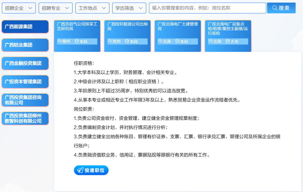
Task: Click the education icon beside 本科 on the 贺州 card
Action: click(x=127, y=41)
